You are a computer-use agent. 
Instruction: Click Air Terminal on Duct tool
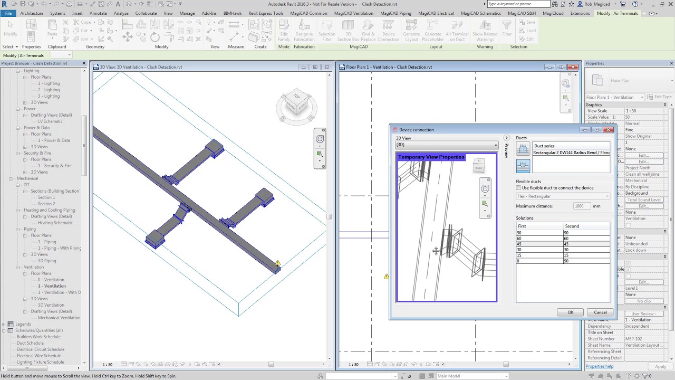[x=457, y=30]
